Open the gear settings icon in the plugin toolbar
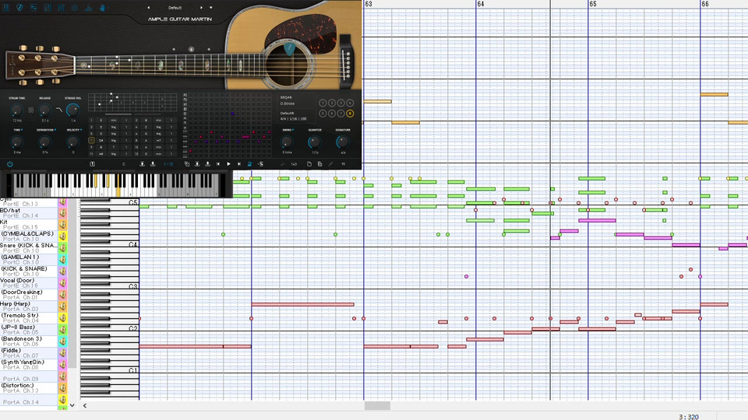748x420 pixels. click(75, 8)
